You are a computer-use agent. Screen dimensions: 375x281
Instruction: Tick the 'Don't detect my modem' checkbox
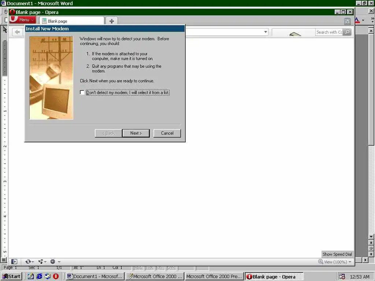coord(82,93)
